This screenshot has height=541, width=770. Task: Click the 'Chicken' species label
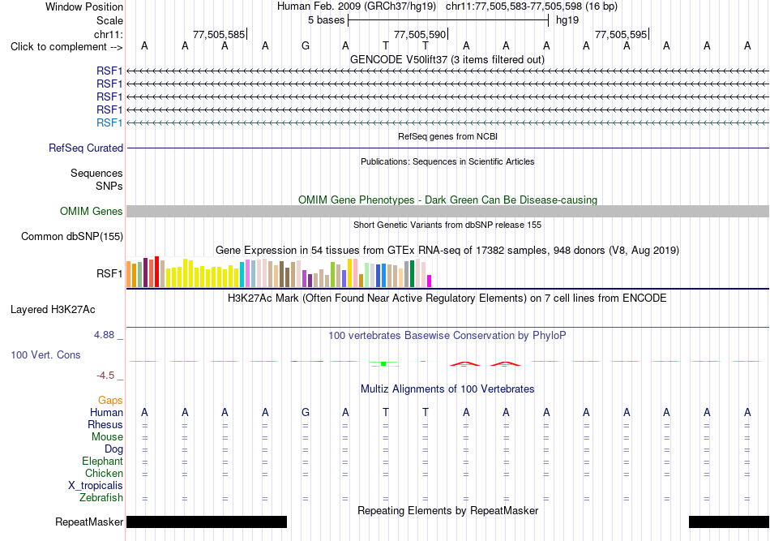point(104,473)
